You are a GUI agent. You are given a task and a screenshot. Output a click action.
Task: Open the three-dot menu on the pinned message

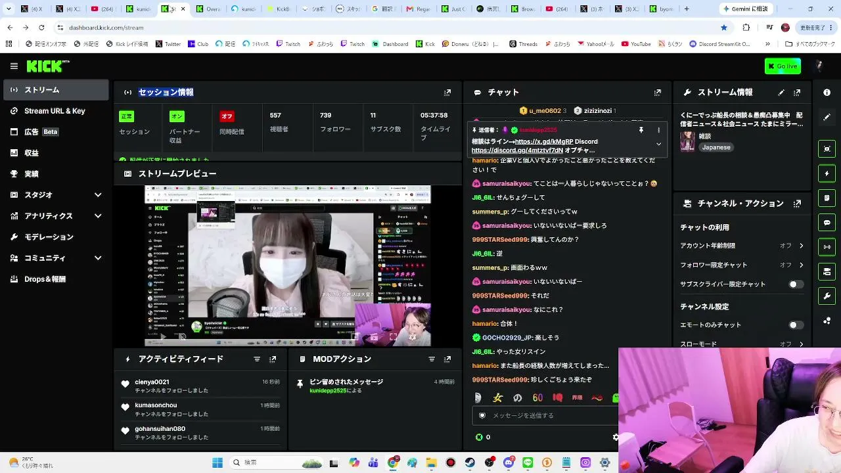pos(658,130)
